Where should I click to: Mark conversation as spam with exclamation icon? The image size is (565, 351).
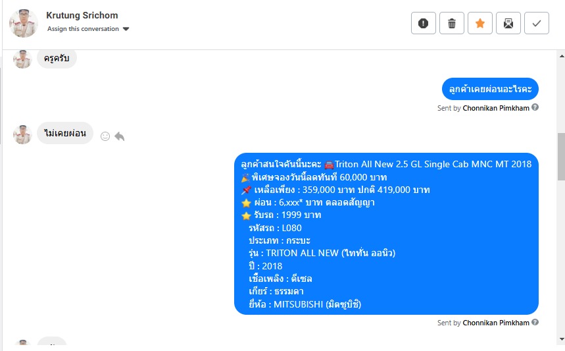click(x=424, y=23)
